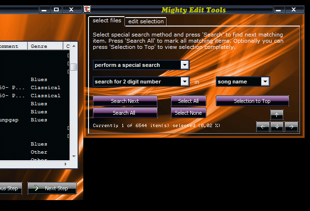Sort the list by Genre column header
This screenshot has width=310, height=211.
pos(45,46)
